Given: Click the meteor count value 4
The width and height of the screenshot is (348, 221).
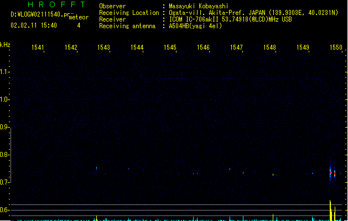Looking at the screenshot, I should coord(79,25).
